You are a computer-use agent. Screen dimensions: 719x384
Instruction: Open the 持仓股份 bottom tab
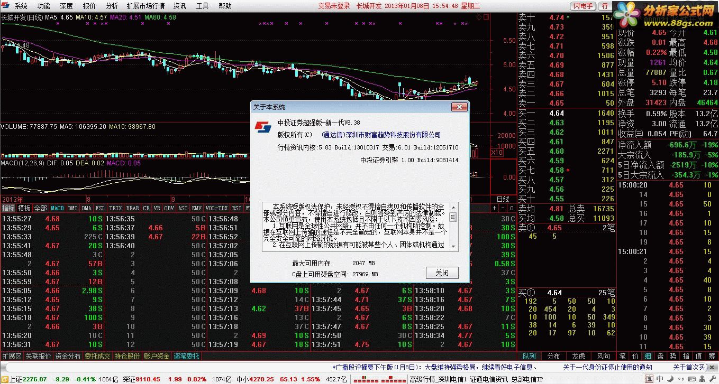127,357
